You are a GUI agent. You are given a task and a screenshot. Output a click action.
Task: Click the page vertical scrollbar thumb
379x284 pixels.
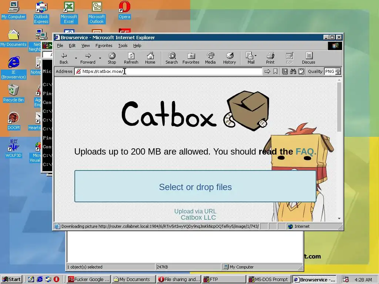(x=339, y=107)
